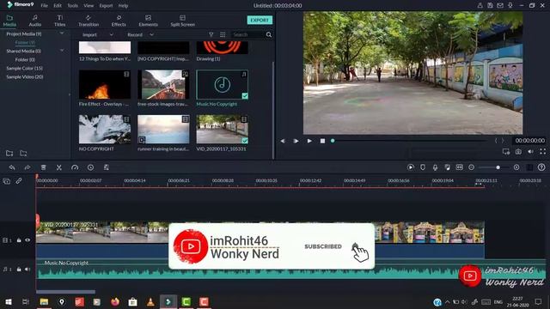Open the Export menu
The width and height of the screenshot is (550, 309).
[106, 6]
